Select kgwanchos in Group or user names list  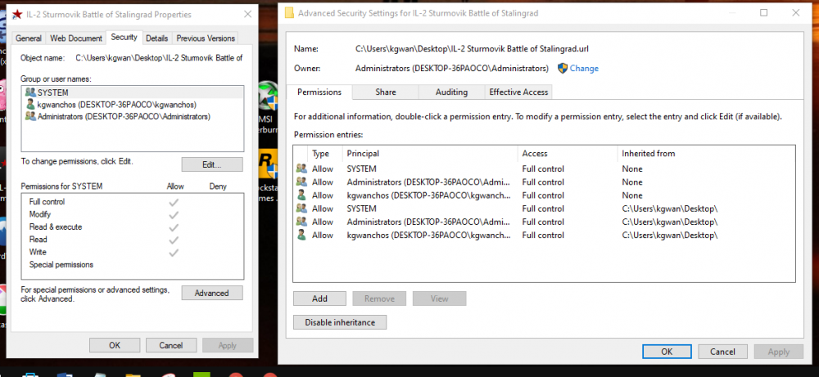(x=133, y=105)
